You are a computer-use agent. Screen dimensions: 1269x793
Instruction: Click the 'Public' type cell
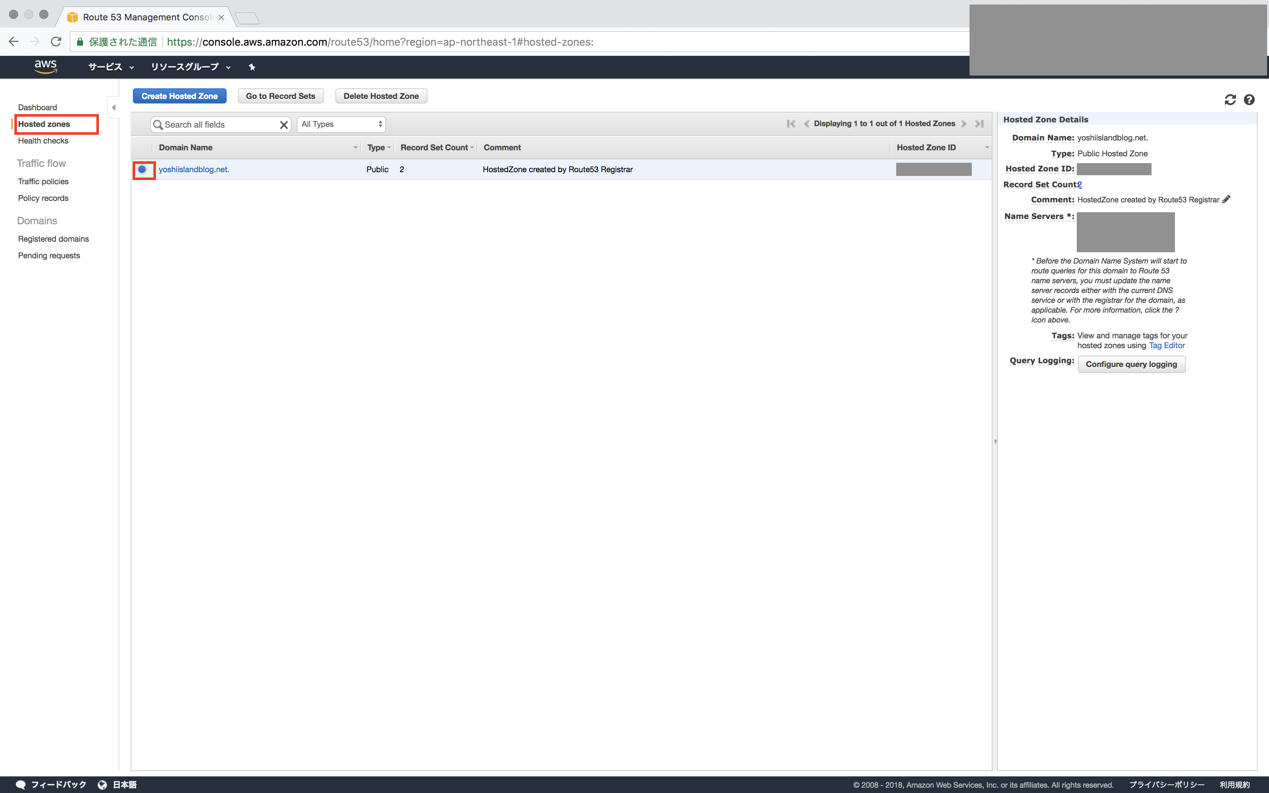click(x=377, y=170)
